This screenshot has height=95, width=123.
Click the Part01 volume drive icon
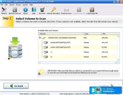pyautogui.click(x=45, y=47)
